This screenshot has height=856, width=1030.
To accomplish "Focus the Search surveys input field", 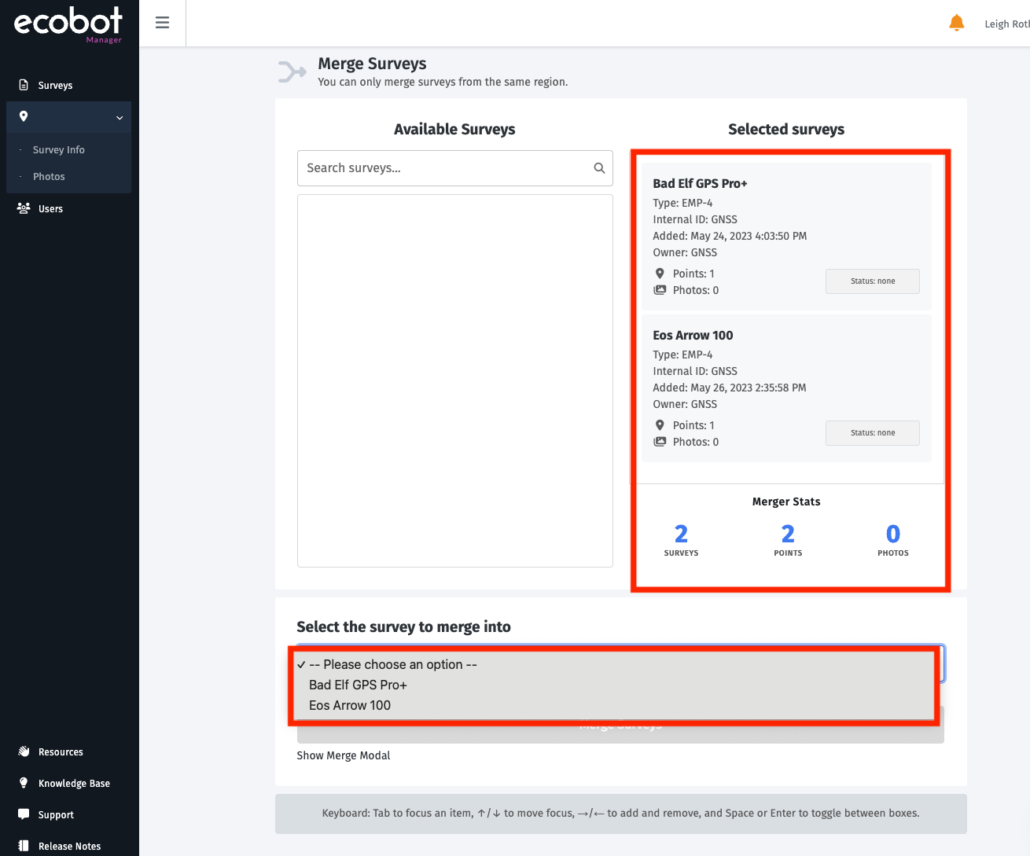I will (x=444, y=168).
